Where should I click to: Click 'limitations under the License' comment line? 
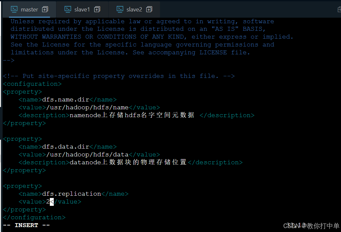click(130, 53)
